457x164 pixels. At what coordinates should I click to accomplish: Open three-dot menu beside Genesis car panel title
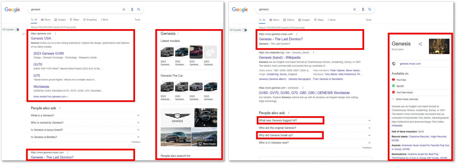point(178,34)
